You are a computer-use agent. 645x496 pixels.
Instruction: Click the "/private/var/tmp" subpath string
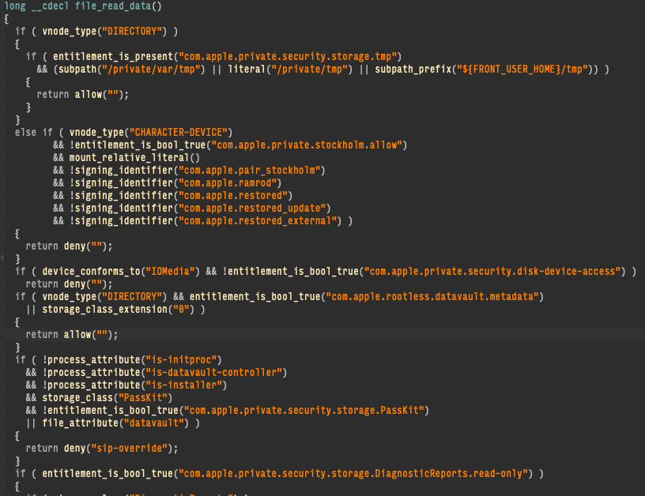[x=151, y=69]
